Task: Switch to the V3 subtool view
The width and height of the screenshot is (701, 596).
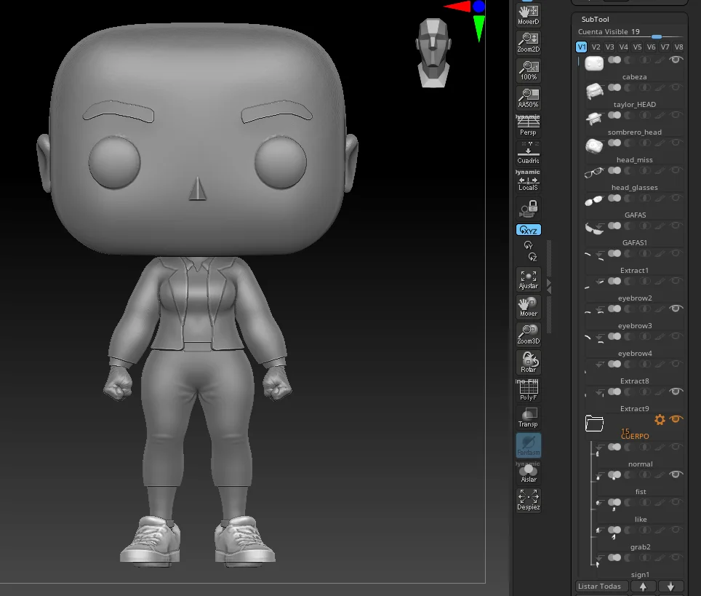Action: 609,46
